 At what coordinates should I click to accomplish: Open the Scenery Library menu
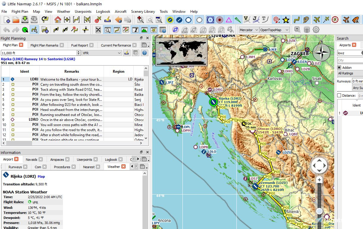(x=143, y=11)
